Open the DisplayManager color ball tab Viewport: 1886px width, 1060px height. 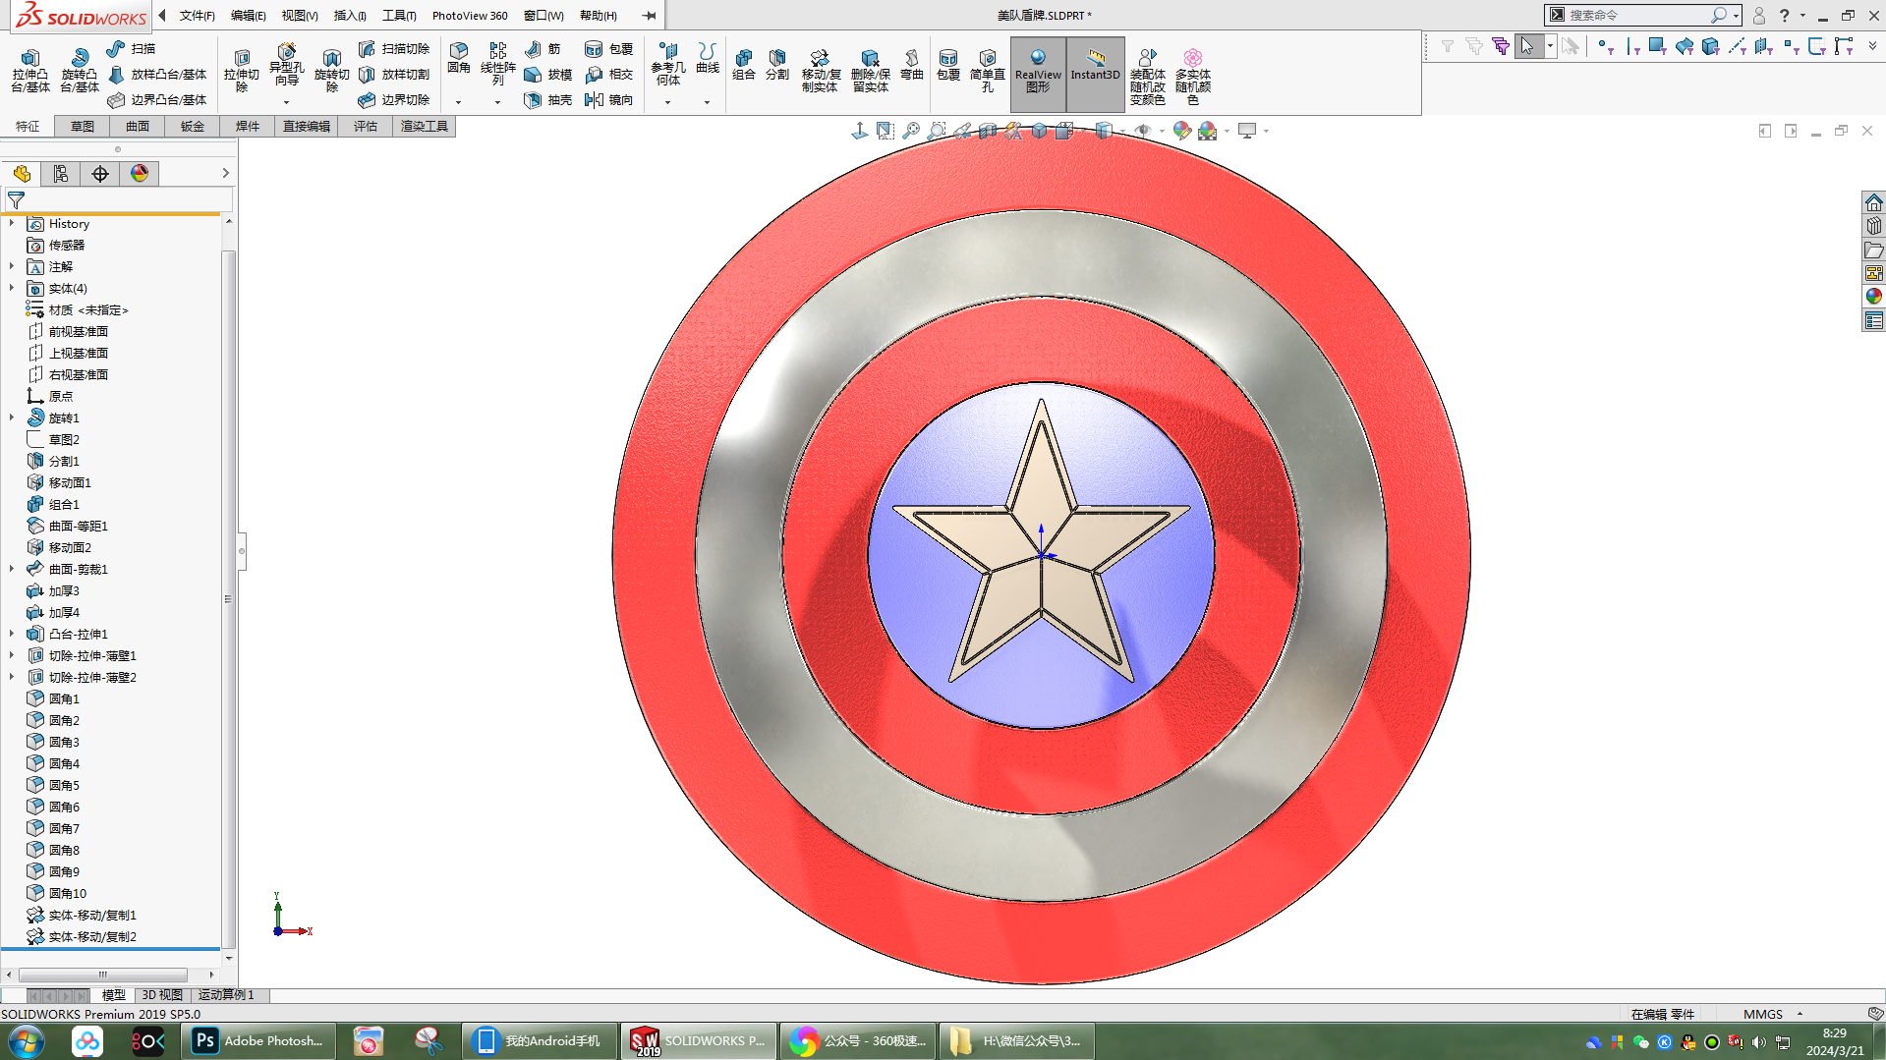(140, 174)
